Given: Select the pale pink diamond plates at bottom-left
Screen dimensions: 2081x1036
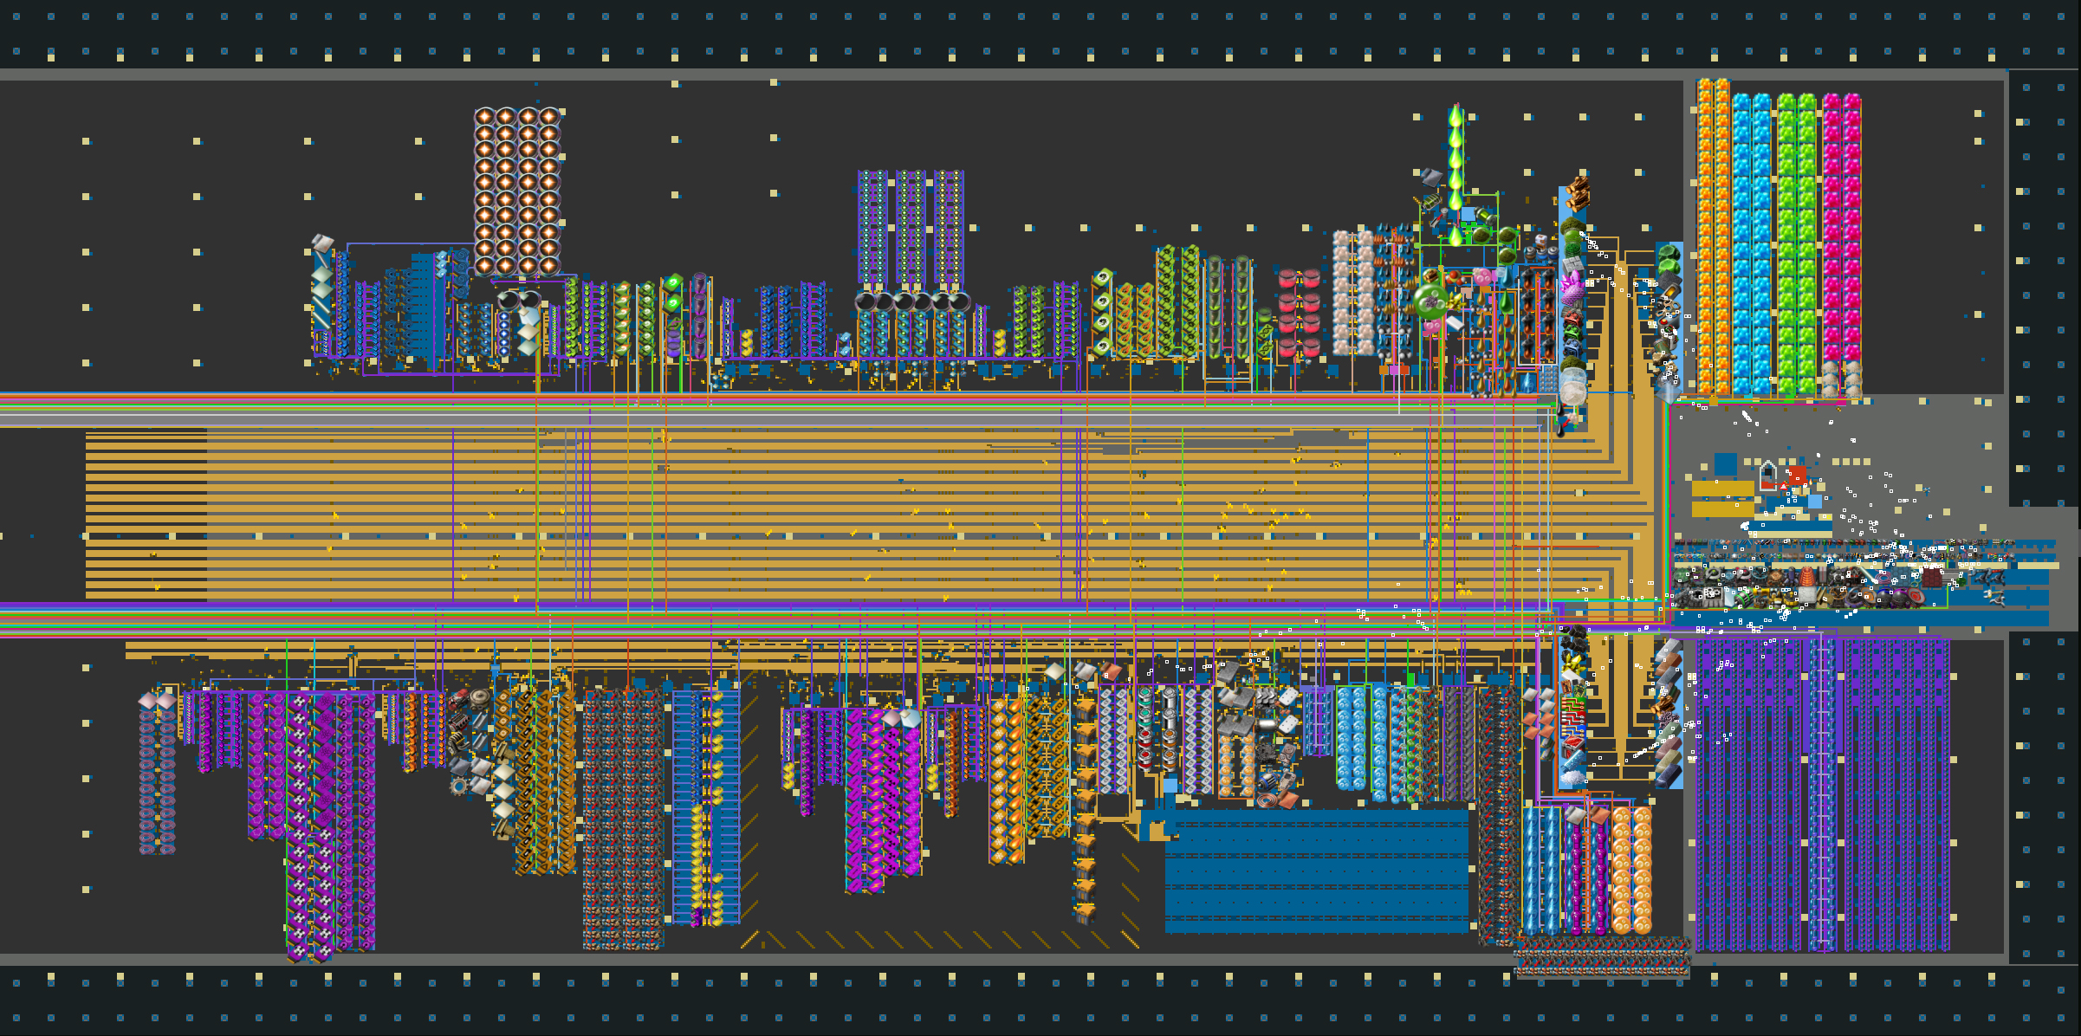Looking at the screenshot, I should (x=157, y=700).
